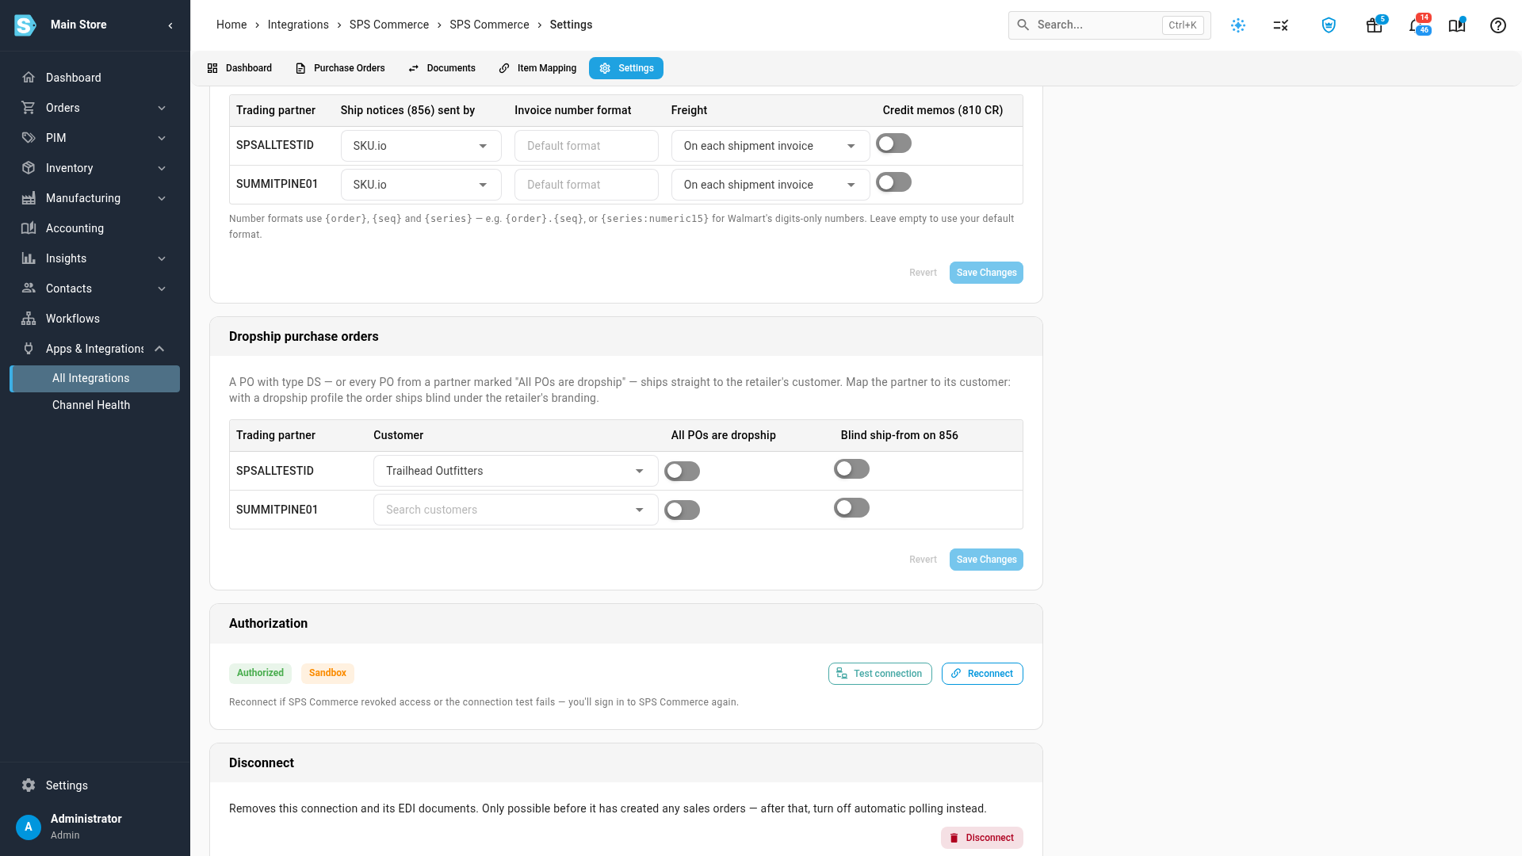Click the Test connection icon
This screenshot has height=856, width=1522.
pos(842,674)
